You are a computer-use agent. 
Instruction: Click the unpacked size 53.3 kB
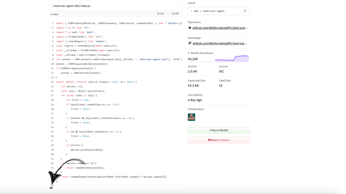193,86
